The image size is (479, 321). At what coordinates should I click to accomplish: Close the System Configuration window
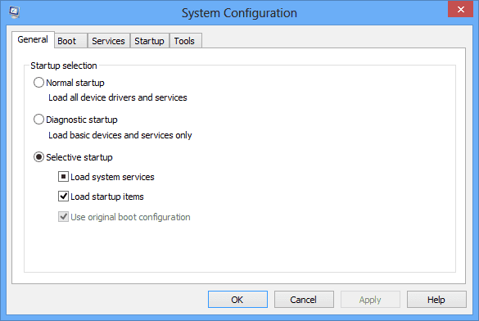[x=460, y=9]
